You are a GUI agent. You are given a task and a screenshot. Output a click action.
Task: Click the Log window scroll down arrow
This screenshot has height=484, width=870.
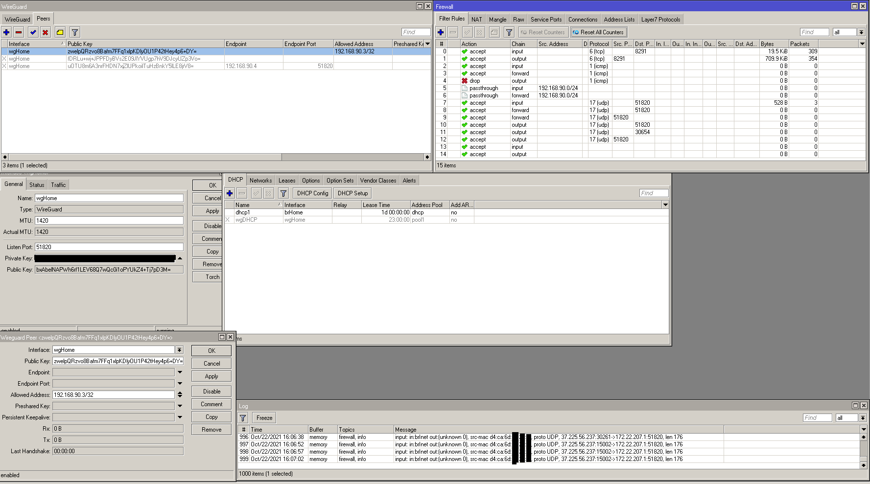pos(864,465)
